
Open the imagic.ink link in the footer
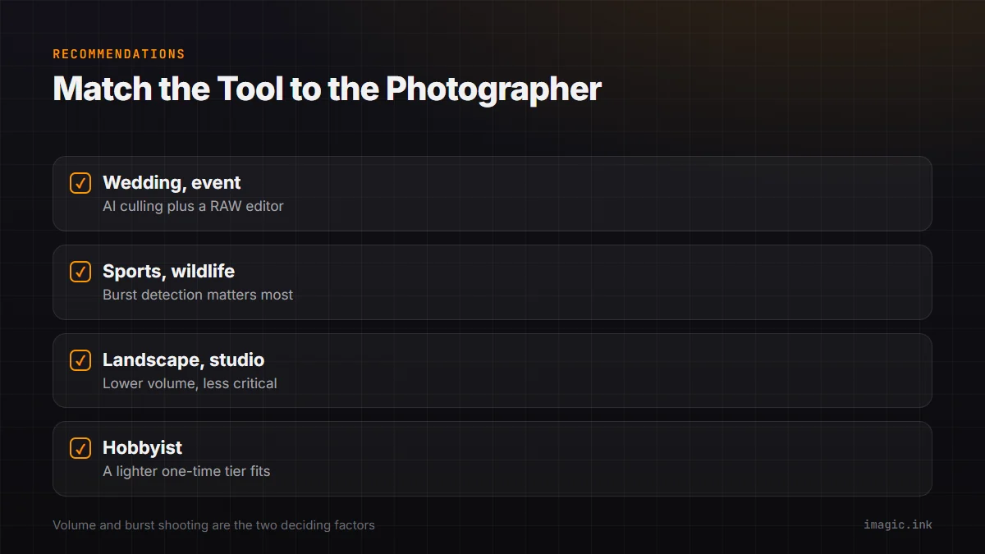[x=898, y=524]
